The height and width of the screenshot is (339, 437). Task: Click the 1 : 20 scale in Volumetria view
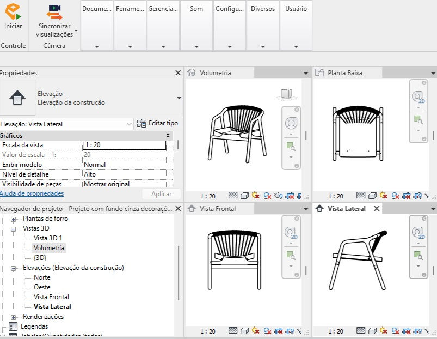pos(208,196)
